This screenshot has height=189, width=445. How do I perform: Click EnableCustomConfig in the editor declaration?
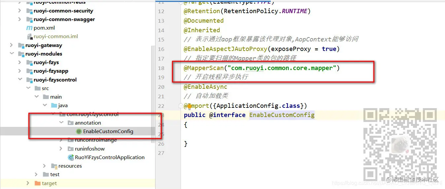point(282,115)
